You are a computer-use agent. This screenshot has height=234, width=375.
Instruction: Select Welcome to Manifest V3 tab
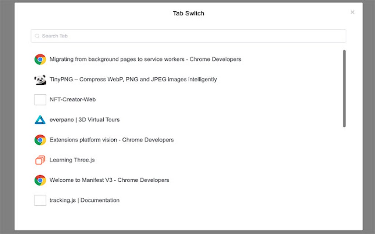(109, 180)
